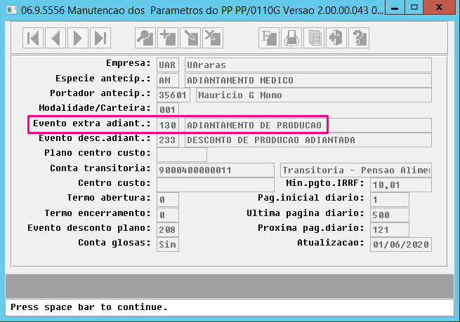Screen dimensions: 460x322
Task: Click the Modalidade/Carteira field 001
Action: pyautogui.click(x=168, y=110)
